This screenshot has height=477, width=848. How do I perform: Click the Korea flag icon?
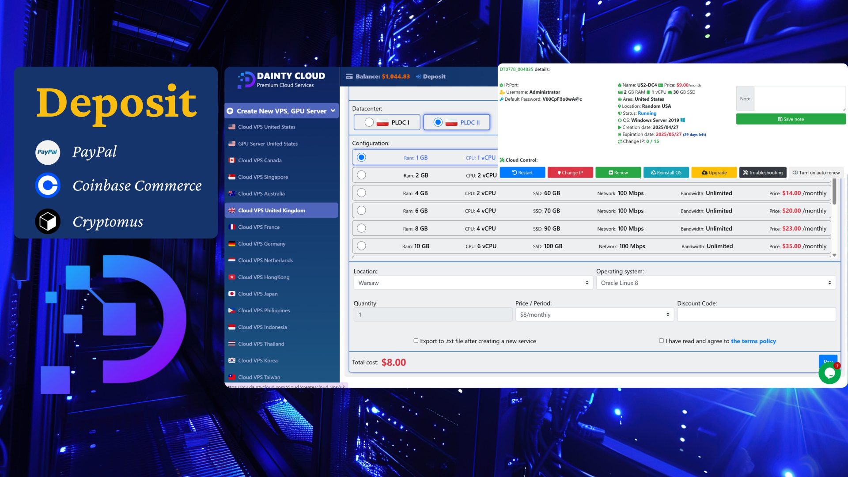point(232,360)
